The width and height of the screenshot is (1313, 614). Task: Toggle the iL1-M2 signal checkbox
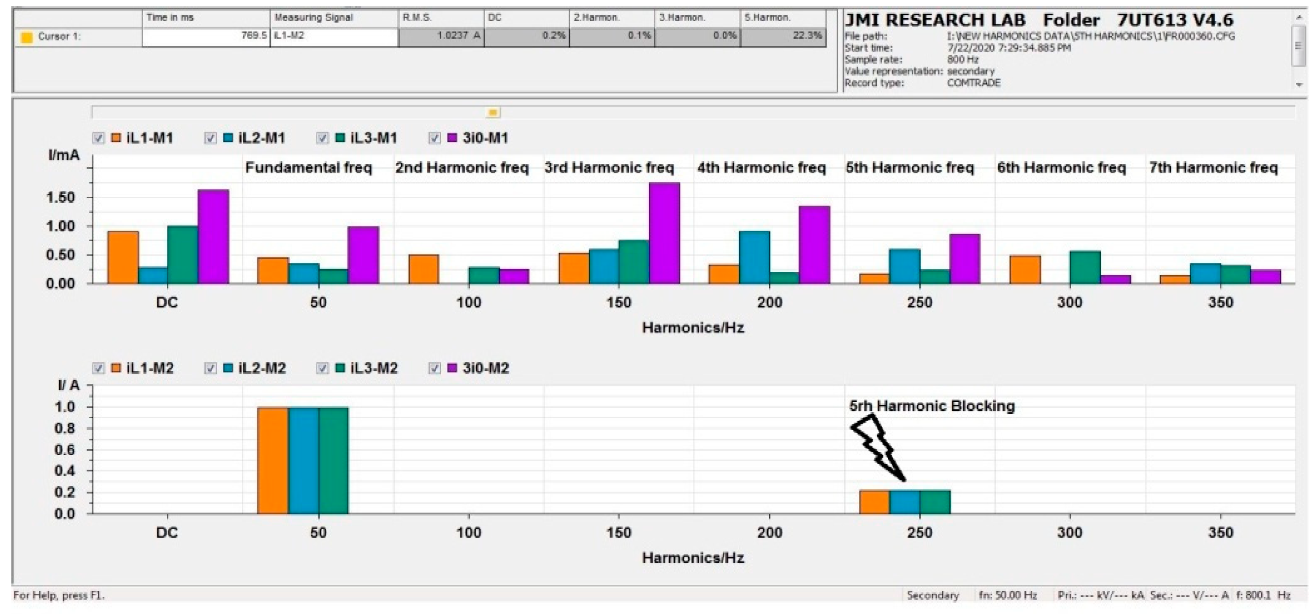coord(98,368)
